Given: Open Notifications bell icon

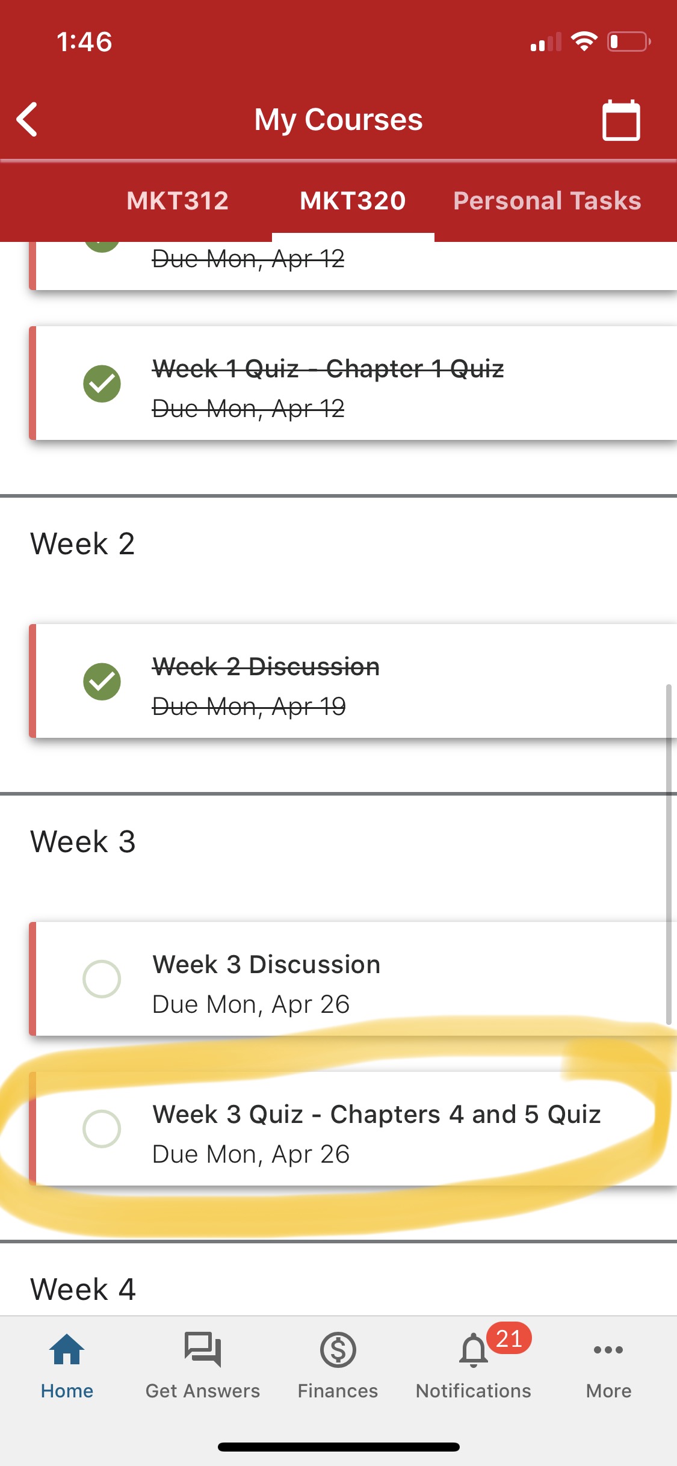Looking at the screenshot, I should click(x=474, y=1352).
